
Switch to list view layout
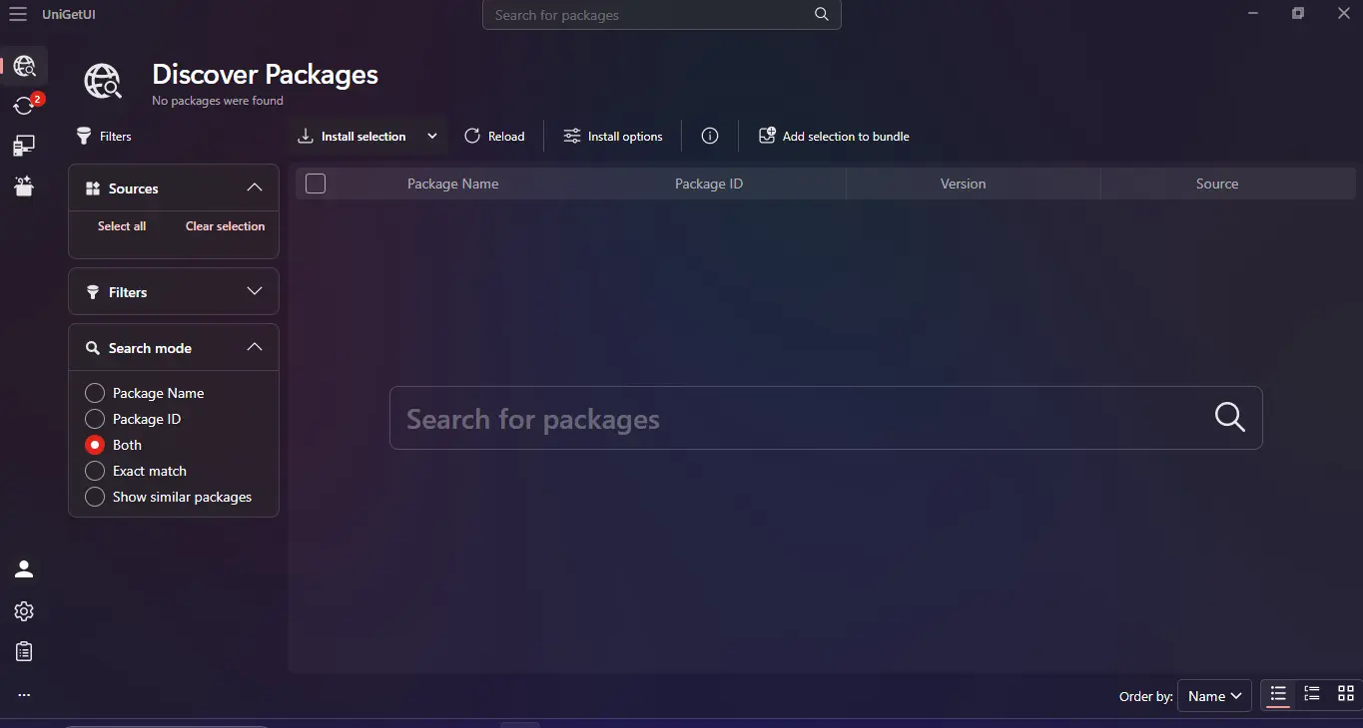pyautogui.click(x=1278, y=695)
